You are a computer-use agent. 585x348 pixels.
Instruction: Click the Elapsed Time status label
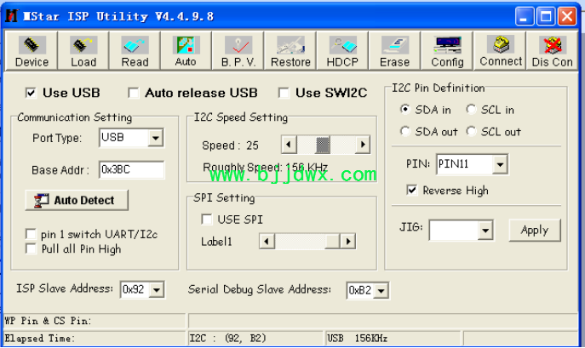(39, 339)
